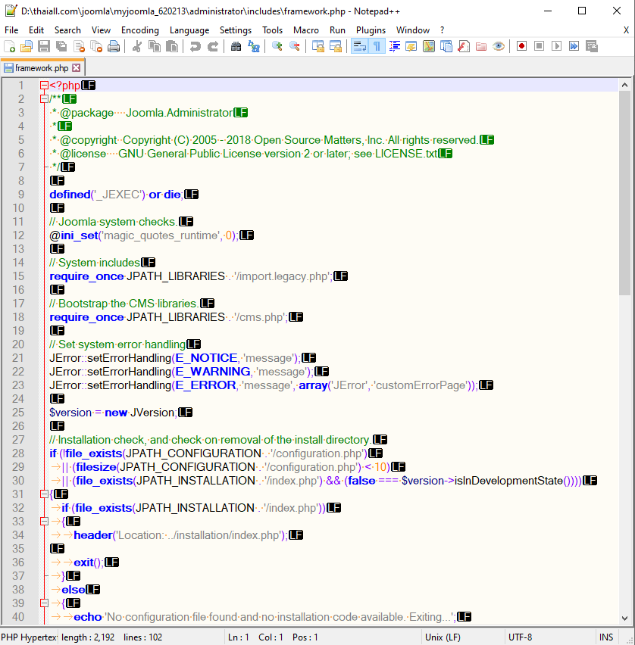Toggle the Word Wrap toolbar button
Screen dimensions: 635x645
[359, 46]
